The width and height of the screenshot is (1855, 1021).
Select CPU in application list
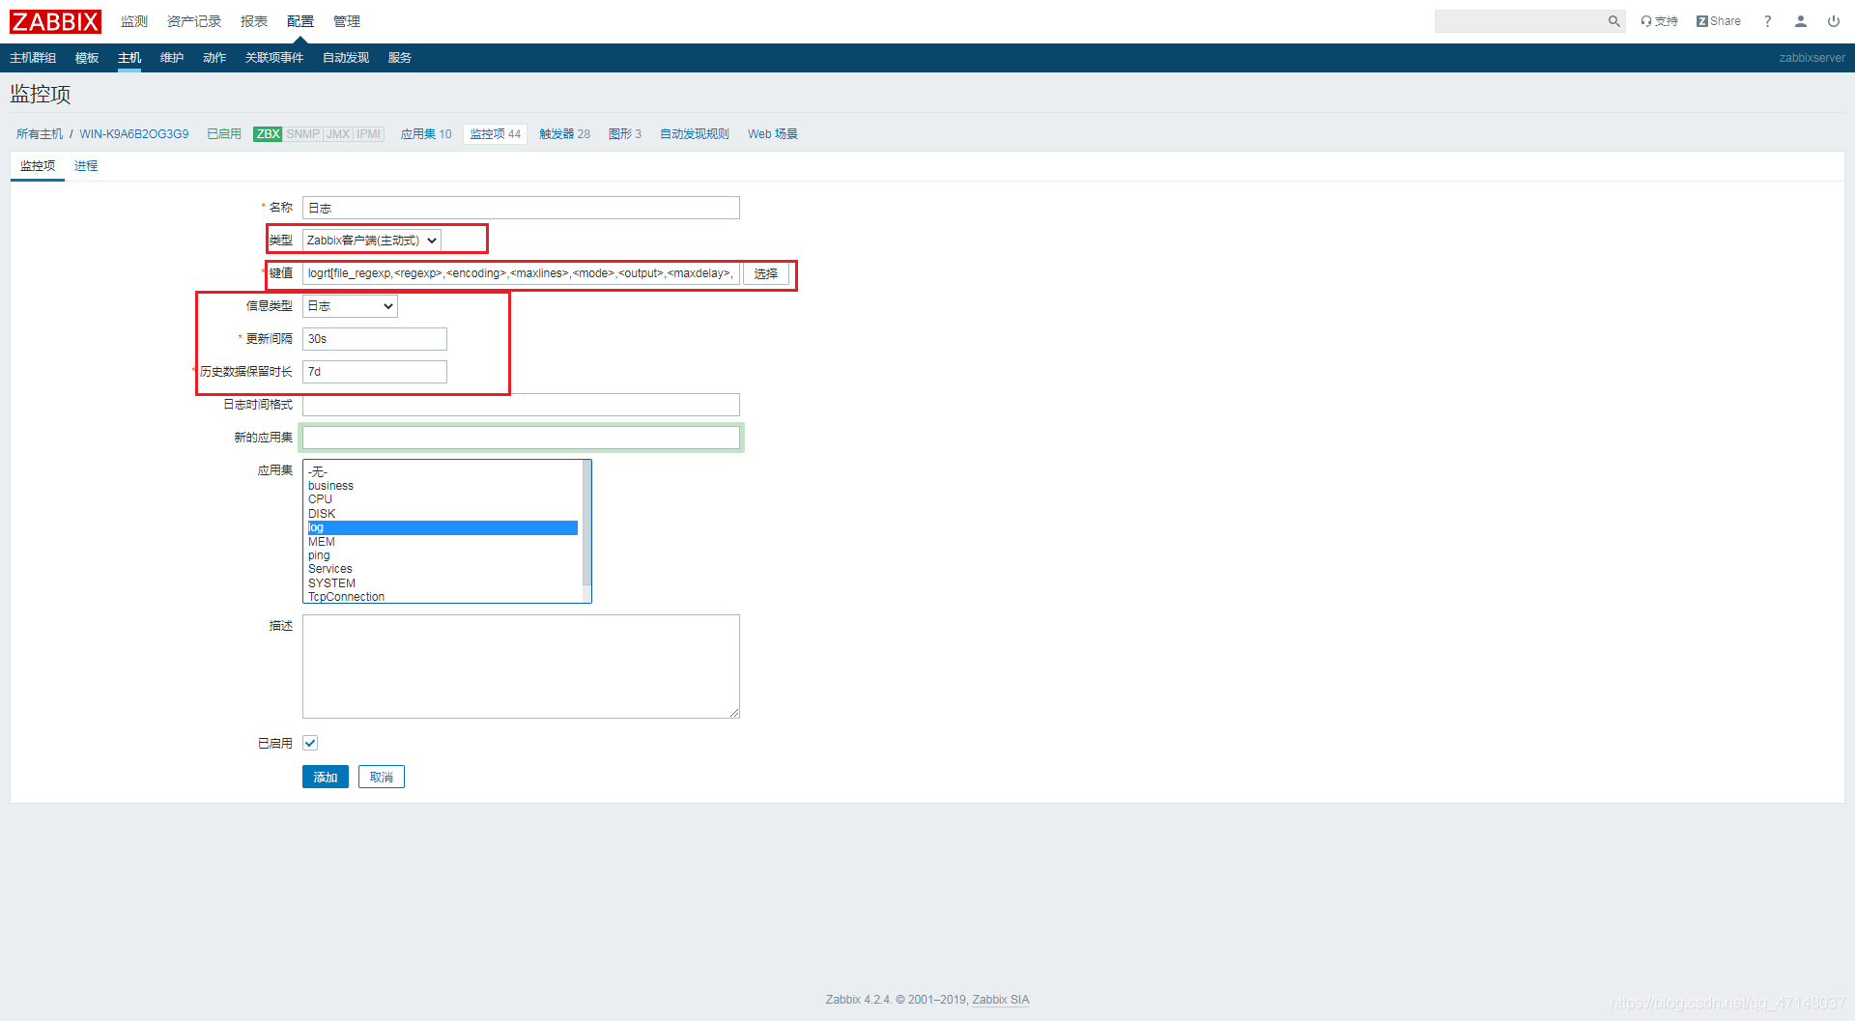[x=442, y=499]
